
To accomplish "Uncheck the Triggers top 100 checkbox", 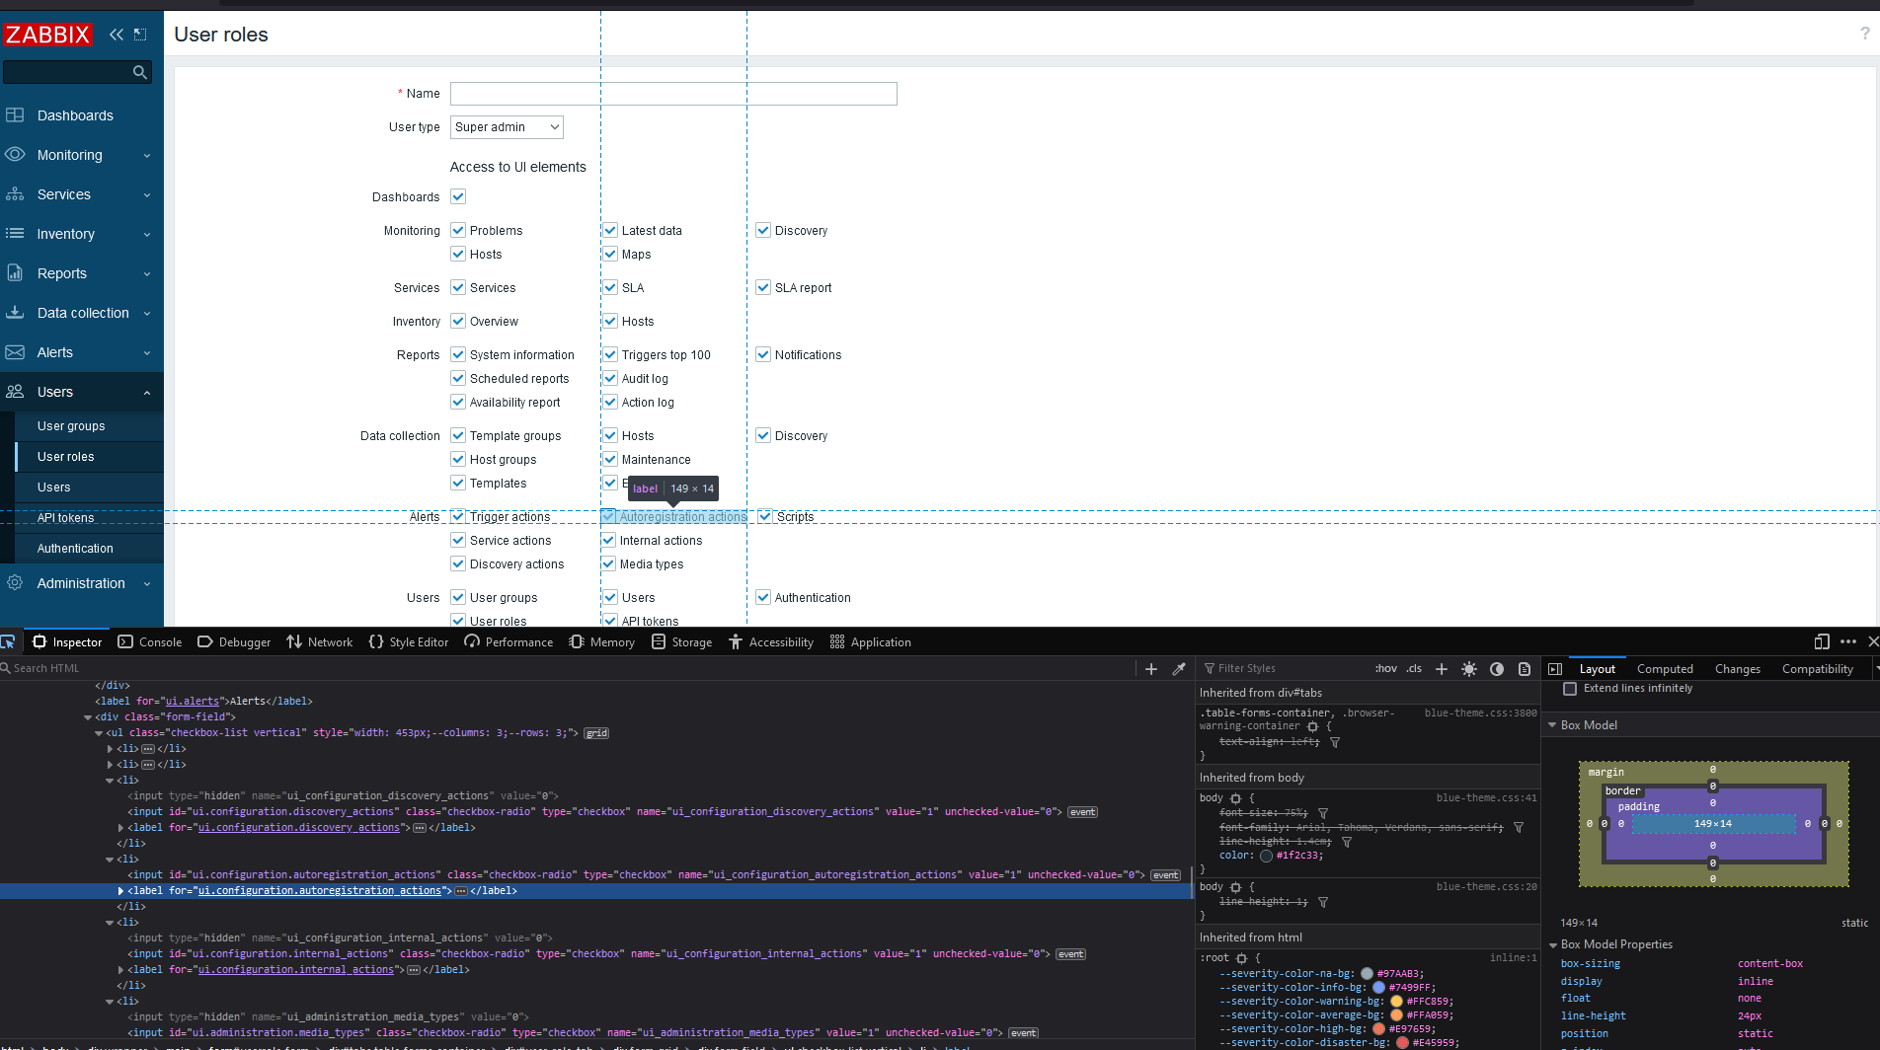I will [x=610, y=354].
